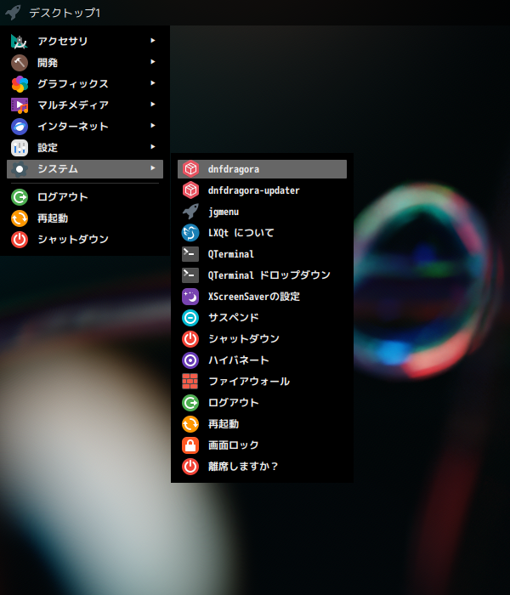Click the シャットダウン power icon in submenu
Screen dimensions: 510x595
[x=190, y=339]
